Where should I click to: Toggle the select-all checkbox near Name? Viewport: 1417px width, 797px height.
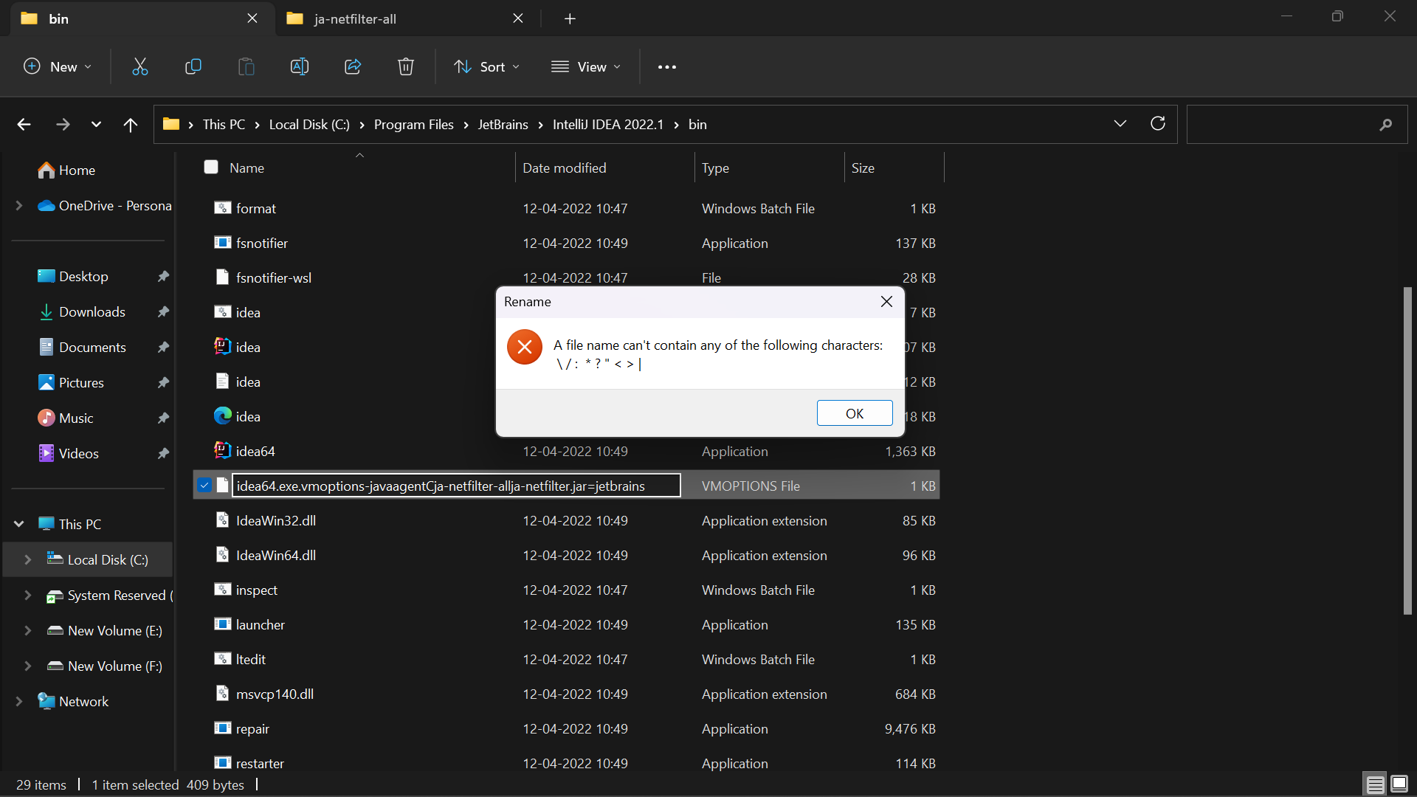[x=211, y=168]
